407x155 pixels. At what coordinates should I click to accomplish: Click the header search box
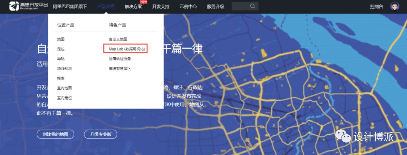point(245,6)
